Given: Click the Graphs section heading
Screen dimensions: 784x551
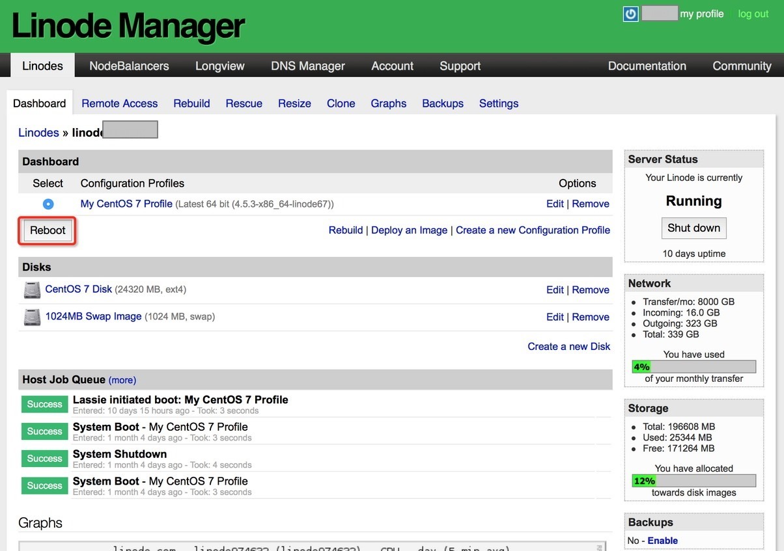Looking at the screenshot, I should coord(40,523).
